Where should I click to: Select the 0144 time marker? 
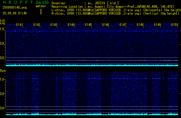pos(71,25)
